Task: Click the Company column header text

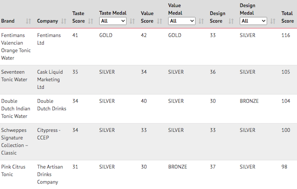Action: pos(48,21)
